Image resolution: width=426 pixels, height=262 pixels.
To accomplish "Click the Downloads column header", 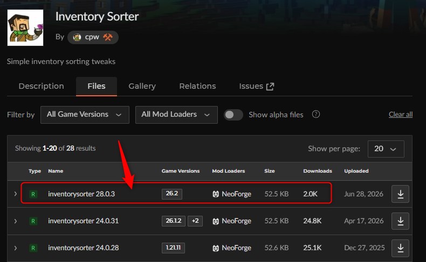I will tap(318, 171).
